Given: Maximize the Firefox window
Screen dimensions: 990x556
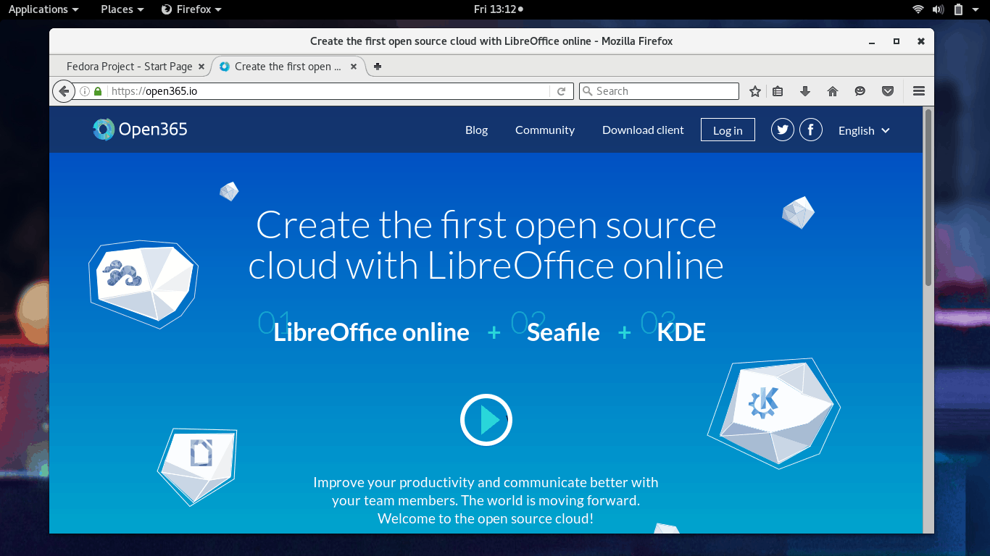Looking at the screenshot, I should coord(897,41).
